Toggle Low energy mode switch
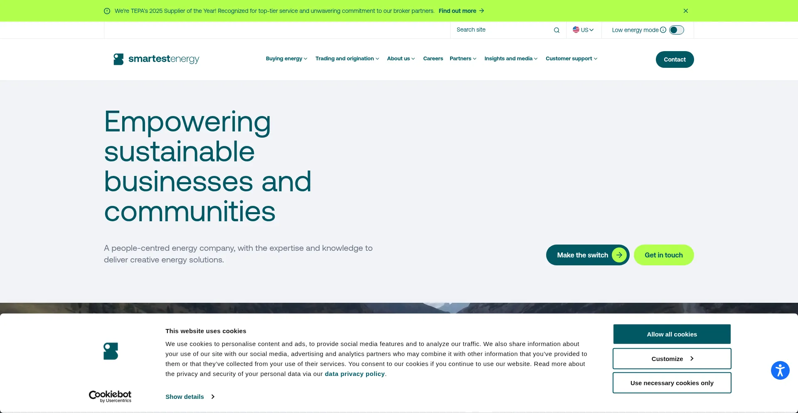The height and width of the screenshot is (413, 798). coord(677,30)
